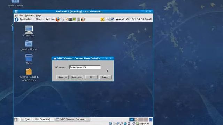Switch to VNC Viewer taskbar item
Screen dimensions: 223x125
[x=73, y=119]
